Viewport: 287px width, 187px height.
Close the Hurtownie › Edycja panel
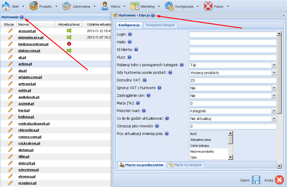pyautogui.click(x=283, y=16)
